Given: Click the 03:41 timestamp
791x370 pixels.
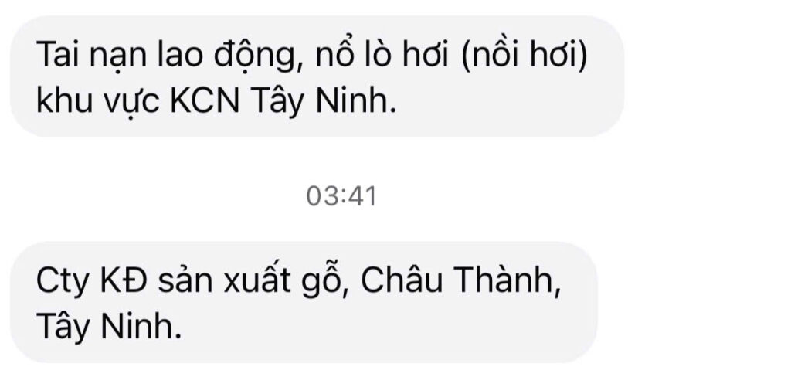Looking at the screenshot, I should tap(341, 196).
